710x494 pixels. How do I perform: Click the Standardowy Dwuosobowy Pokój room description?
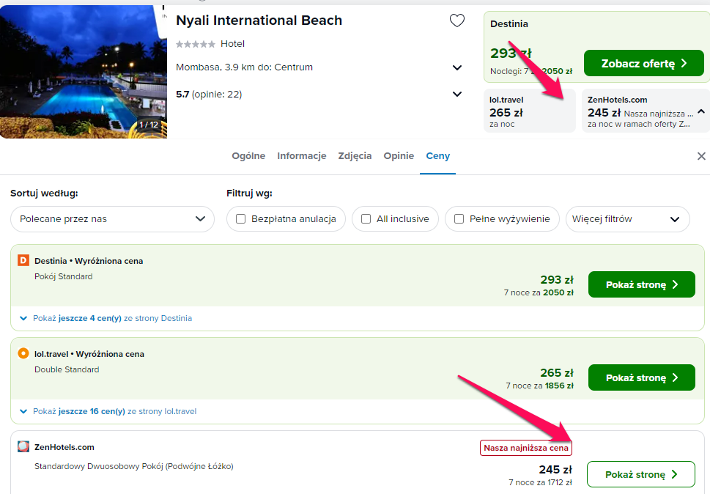click(134, 466)
